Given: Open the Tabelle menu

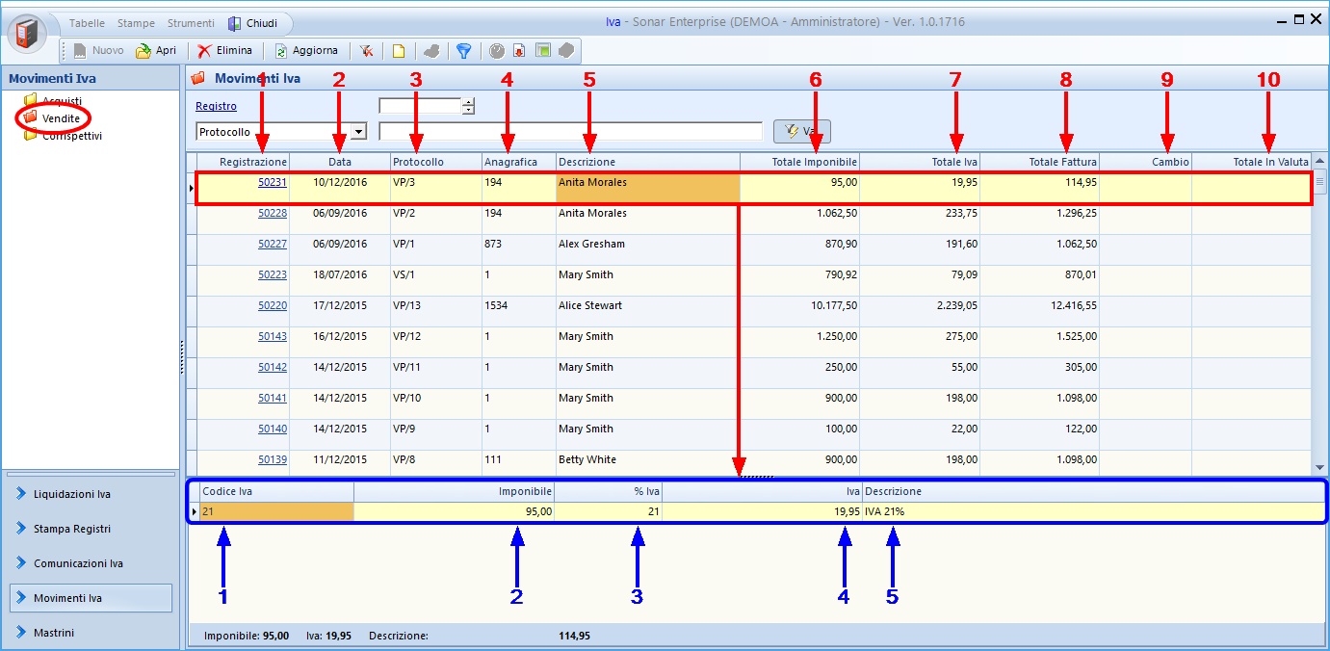Looking at the screenshot, I should [88, 23].
